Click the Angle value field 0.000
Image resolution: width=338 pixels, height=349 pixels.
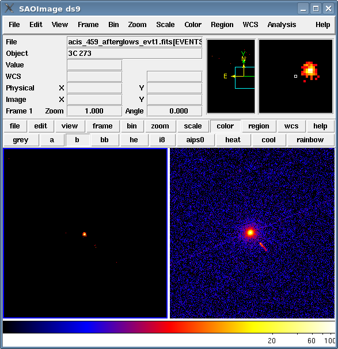(x=174, y=111)
